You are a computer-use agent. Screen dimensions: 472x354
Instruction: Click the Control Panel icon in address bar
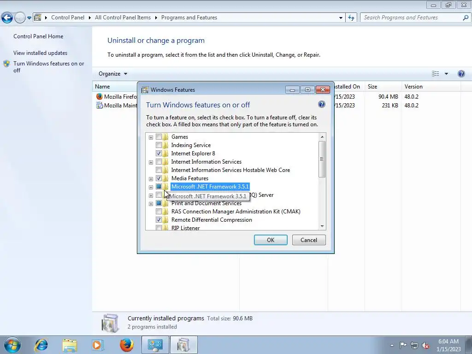pos(37,18)
